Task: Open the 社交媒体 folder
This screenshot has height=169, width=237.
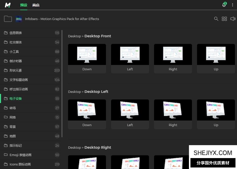Action: (x=16, y=42)
